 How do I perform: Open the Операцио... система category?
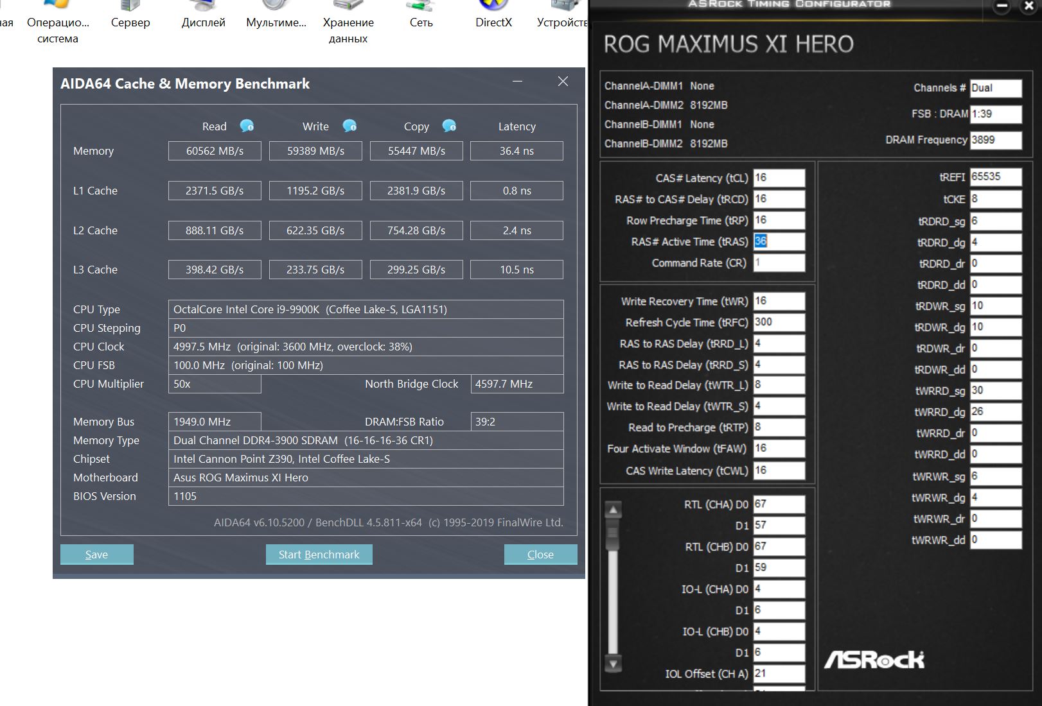[58, 22]
